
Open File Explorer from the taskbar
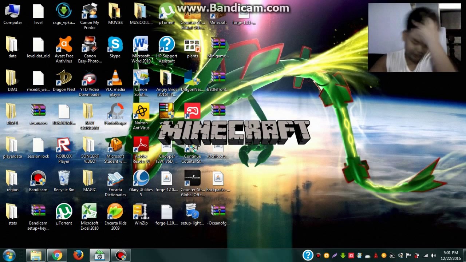(36, 255)
